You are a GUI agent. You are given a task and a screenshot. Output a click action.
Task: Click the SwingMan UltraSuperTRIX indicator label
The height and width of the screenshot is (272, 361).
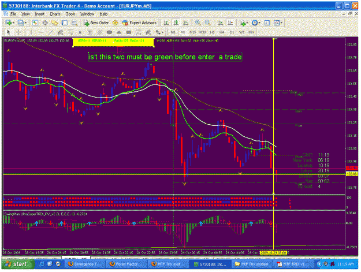pos(46,214)
